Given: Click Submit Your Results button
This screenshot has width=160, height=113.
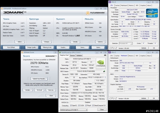Looking at the screenshot, I should coord(39,79).
